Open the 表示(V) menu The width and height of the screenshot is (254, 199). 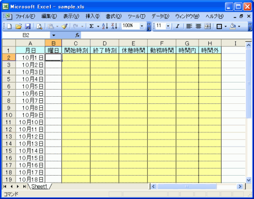pyautogui.click(x=71, y=16)
